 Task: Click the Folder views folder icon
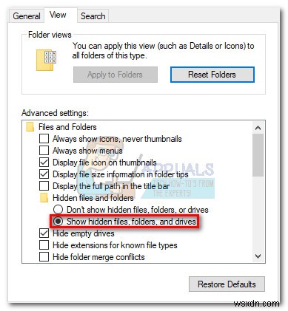[46, 60]
